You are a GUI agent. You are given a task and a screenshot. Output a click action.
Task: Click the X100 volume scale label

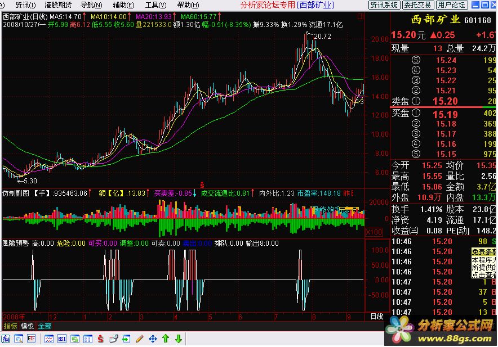pos(374,232)
